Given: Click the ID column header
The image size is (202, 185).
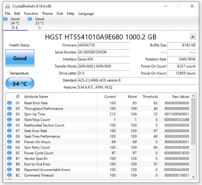Looking at the screenshot, I should click(x=18, y=97).
